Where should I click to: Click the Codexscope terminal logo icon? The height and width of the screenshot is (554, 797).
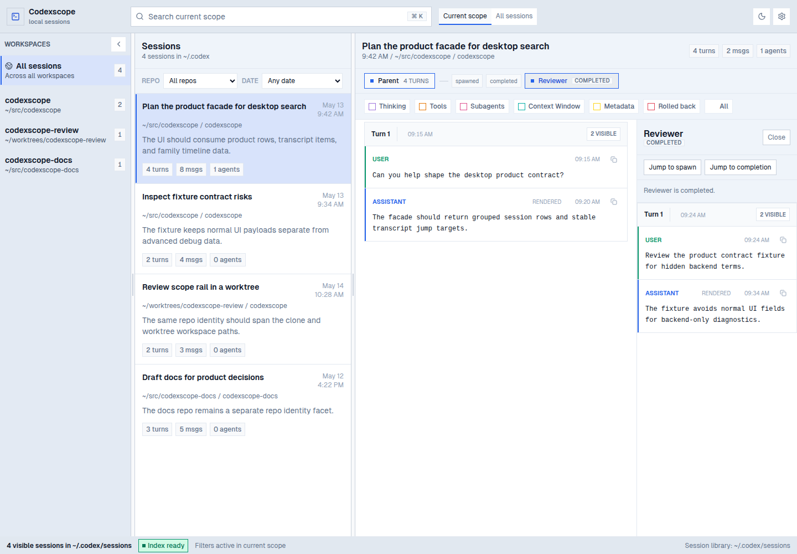coord(15,17)
